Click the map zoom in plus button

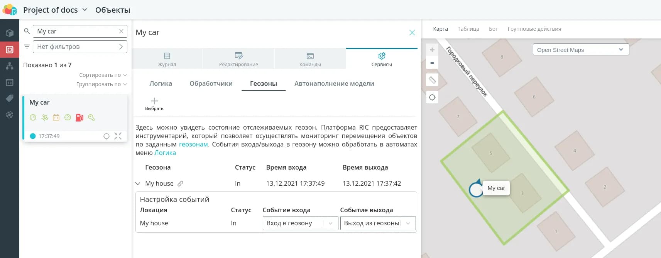[x=432, y=50]
